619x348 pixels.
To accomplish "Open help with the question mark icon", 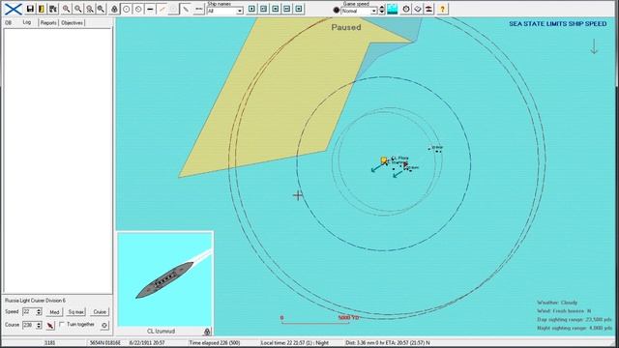I will (442, 9).
